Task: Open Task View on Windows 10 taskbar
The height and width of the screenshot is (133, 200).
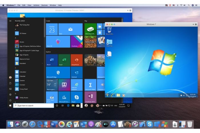Action: [x=63, y=106]
